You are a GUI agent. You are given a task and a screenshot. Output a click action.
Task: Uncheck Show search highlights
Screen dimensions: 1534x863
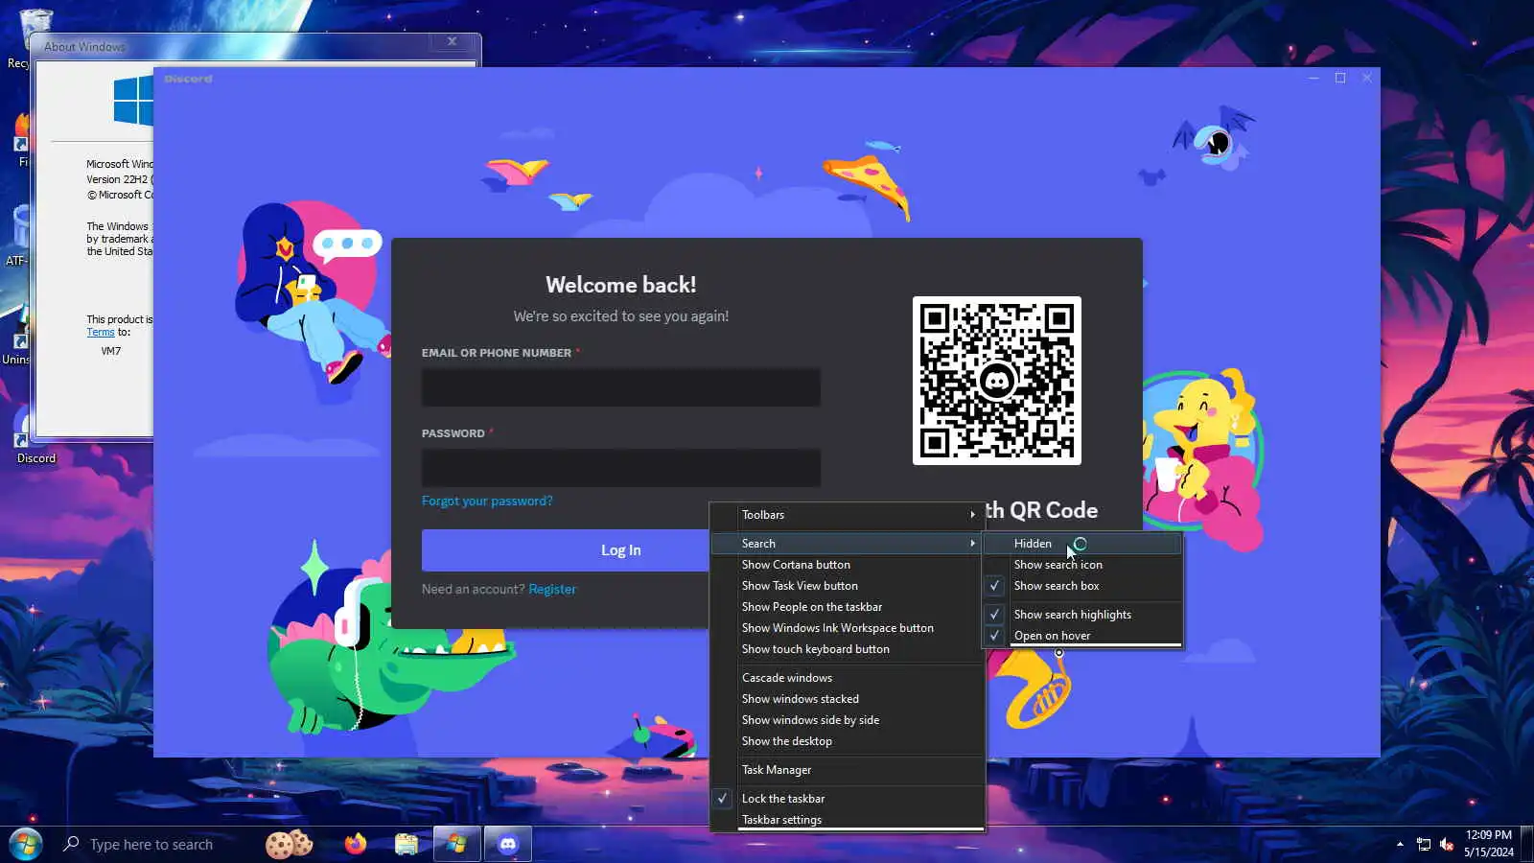1082,615
